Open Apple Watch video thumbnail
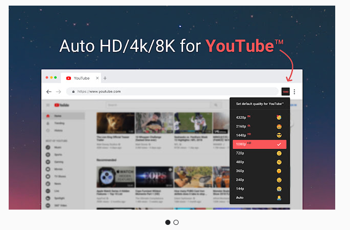The image size is (350, 230). (x=115, y=177)
